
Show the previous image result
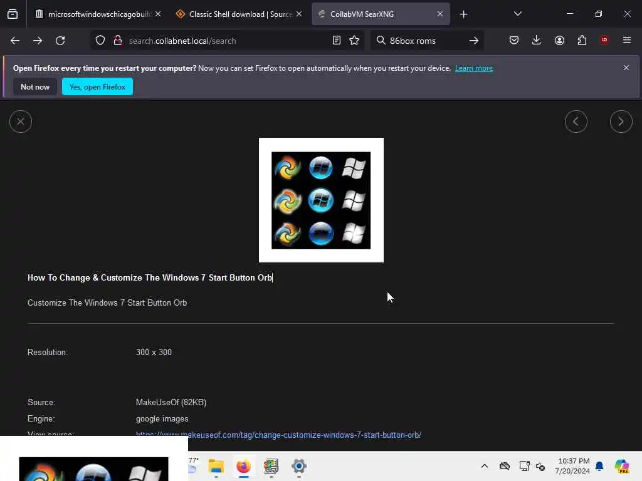[x=576, y=122]
